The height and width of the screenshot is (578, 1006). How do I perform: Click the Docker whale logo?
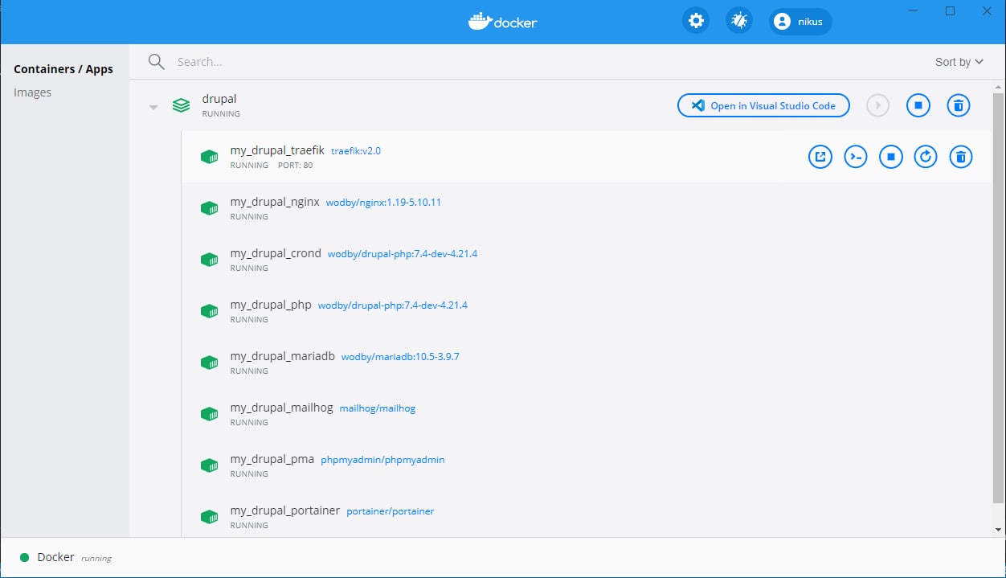click(502, 22)
